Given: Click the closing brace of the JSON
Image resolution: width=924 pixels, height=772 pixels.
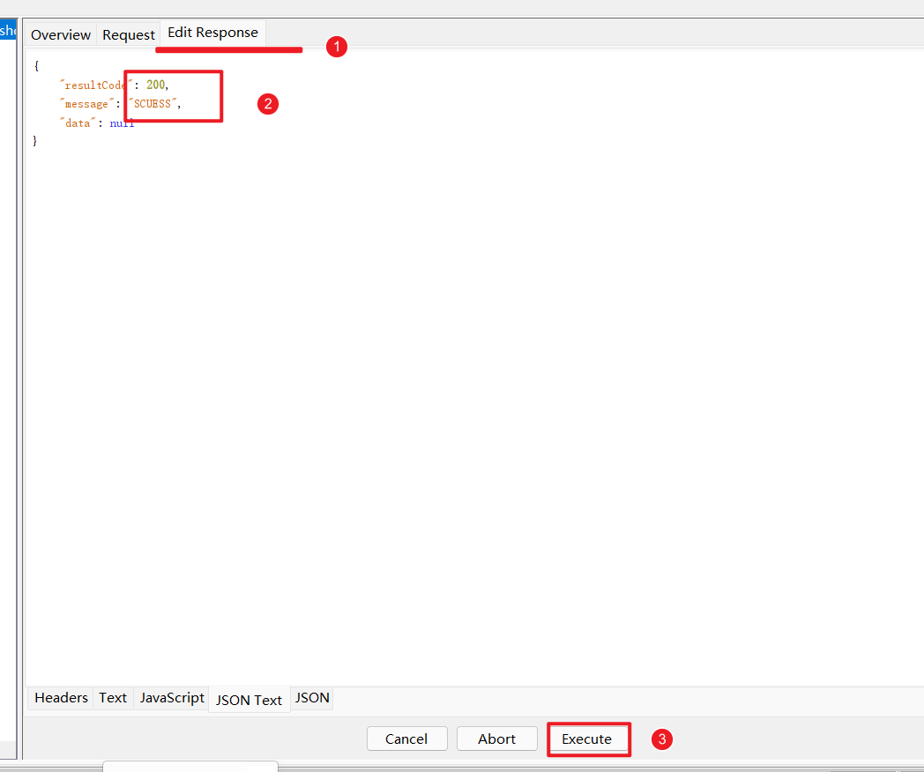Looking at the screenshot, I should click(x=34, y=141).
